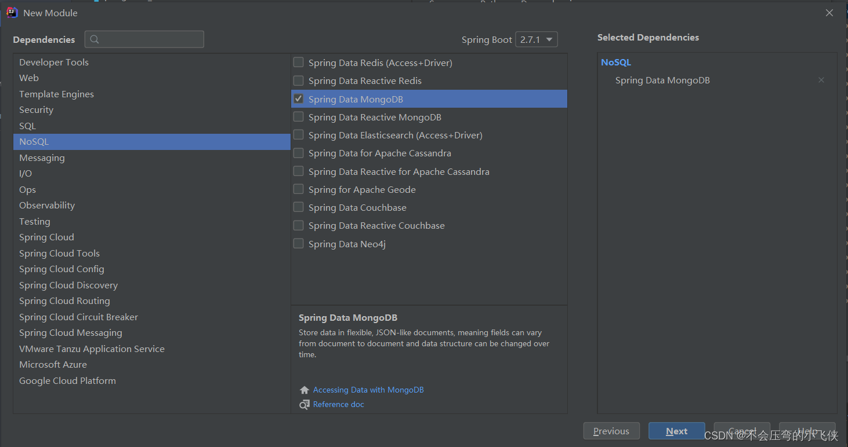Select Spring Cloud Tools category
This screenshot has width=848, height=447.
[x=152, y=253]
